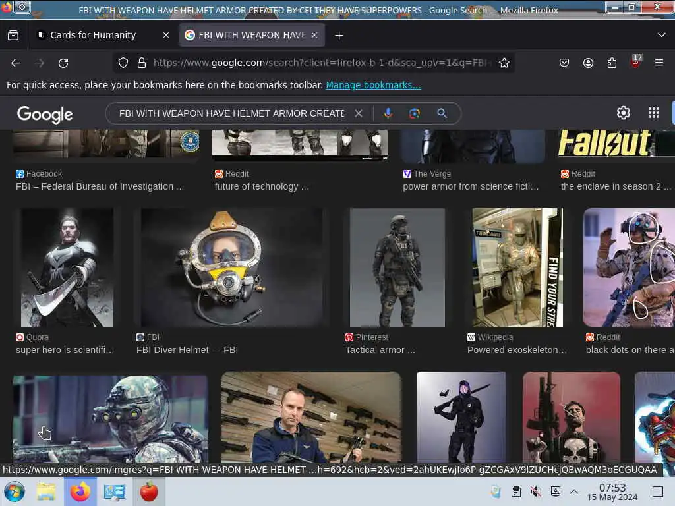Open the Punisher skull shirt image
The height and width of the screenshot is (506, 675).
pos(572,417)
